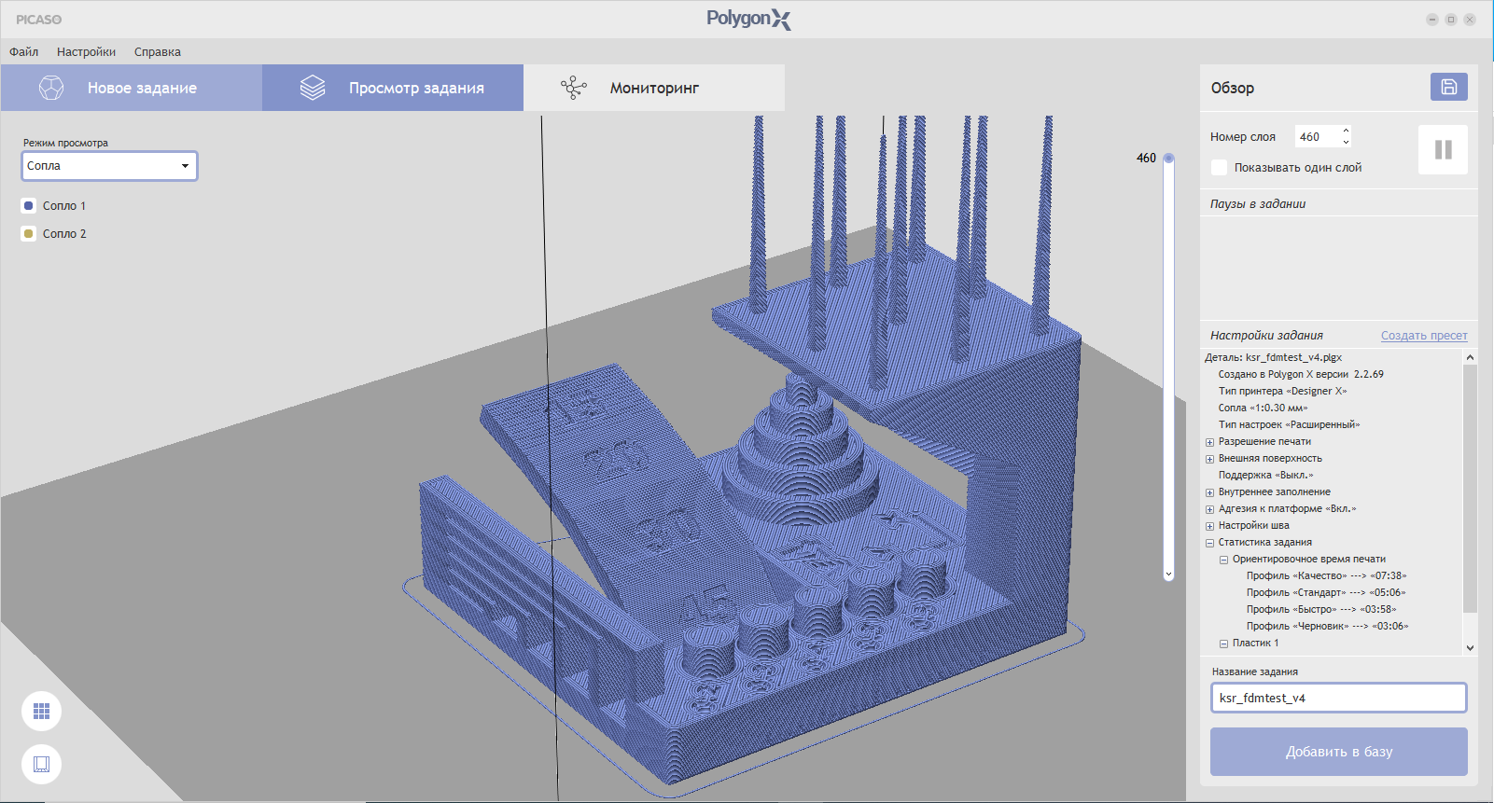Expand Внешняя поверхность tree node

point(1209,459)
